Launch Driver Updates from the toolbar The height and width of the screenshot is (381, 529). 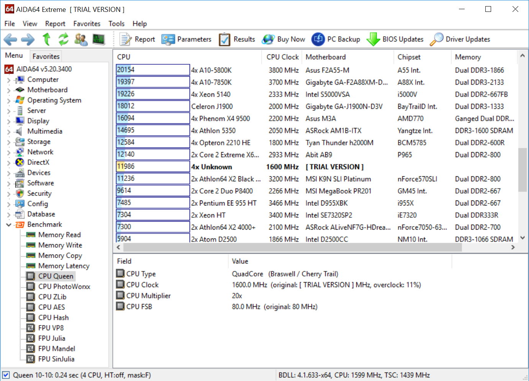(460, 39)
